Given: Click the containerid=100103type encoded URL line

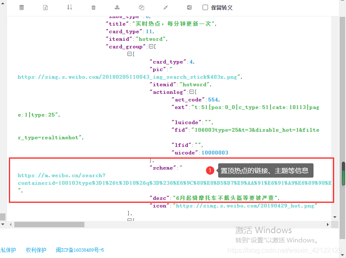Looking at the screenshot, I should point(175,183).
